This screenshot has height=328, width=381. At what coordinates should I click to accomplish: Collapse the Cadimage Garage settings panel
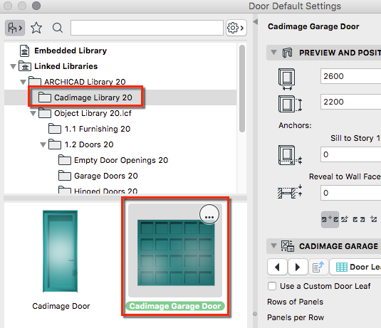pyautogui.click(x=274, y=246)
